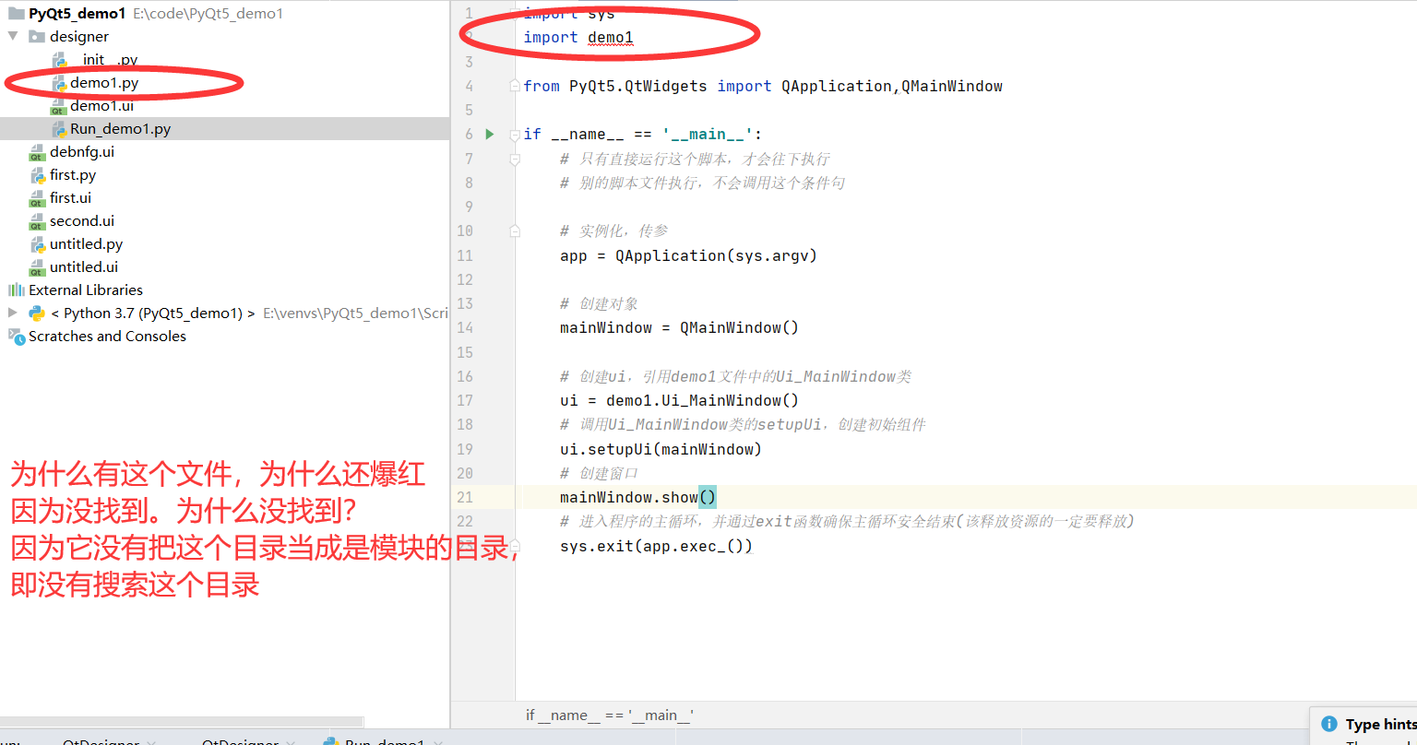Click the designer package folder icon
Screen dimensions: 1417x745
pos(37,37)
